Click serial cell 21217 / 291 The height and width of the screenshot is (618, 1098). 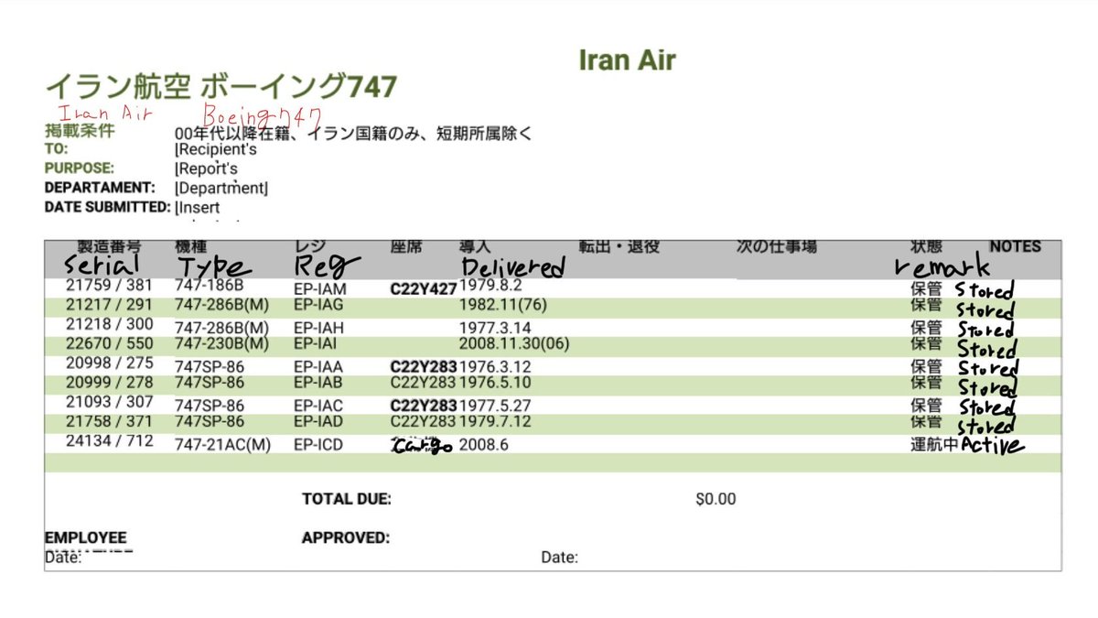click(x=110, y=303)
